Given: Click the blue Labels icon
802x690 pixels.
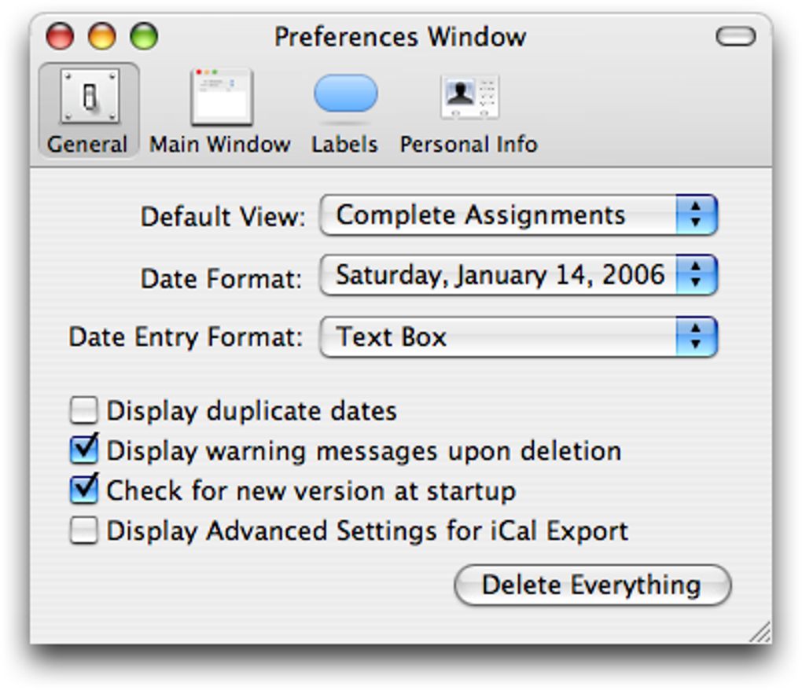Looking at the screenshot, I should 345,95.
